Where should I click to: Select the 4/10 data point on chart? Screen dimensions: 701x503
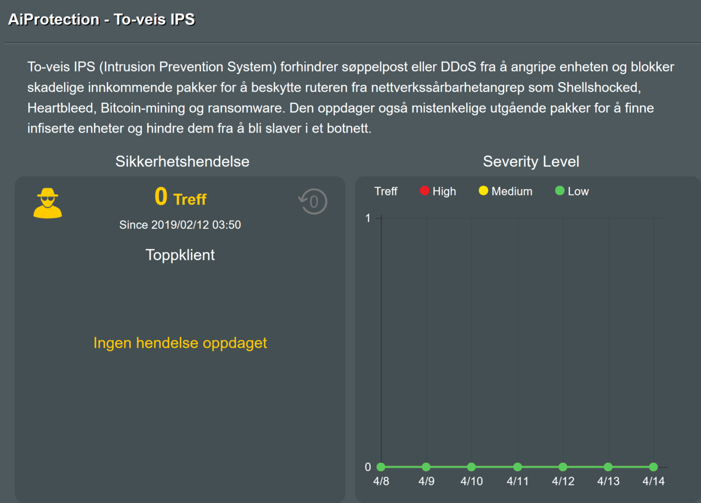point(471,467)
